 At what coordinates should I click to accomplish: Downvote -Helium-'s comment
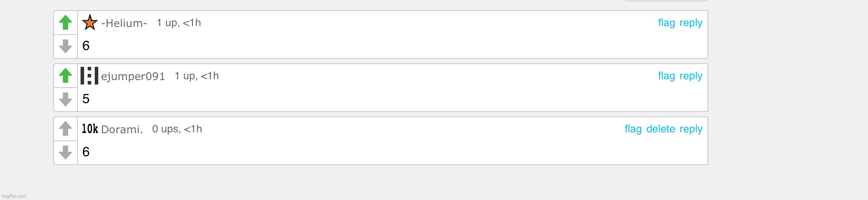(66, 46)
